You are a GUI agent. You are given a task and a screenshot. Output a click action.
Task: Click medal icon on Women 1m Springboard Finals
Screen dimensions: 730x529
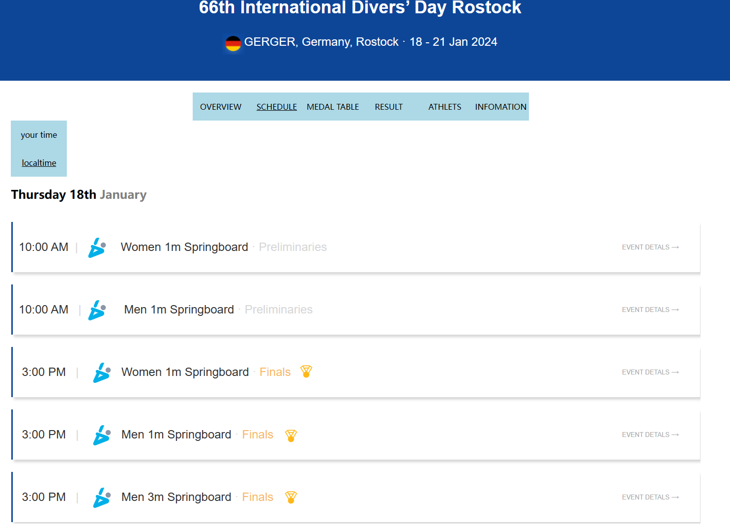(x=306, y=372)
